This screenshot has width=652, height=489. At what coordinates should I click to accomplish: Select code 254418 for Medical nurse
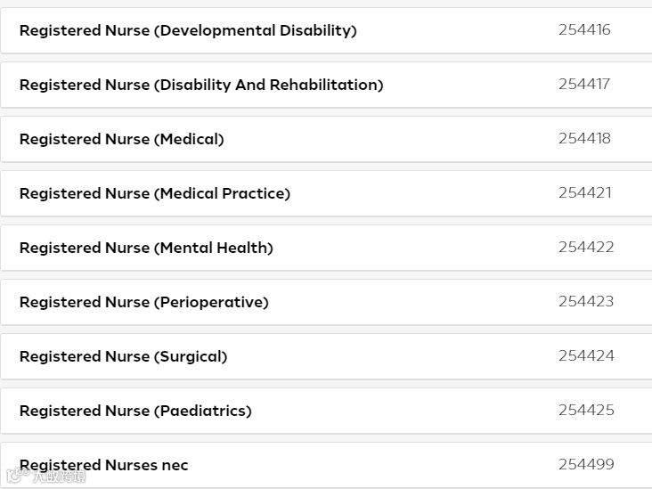pos(584,139)
